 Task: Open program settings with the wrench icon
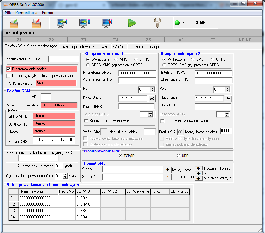pyautogui.click(x=158, y=22)
